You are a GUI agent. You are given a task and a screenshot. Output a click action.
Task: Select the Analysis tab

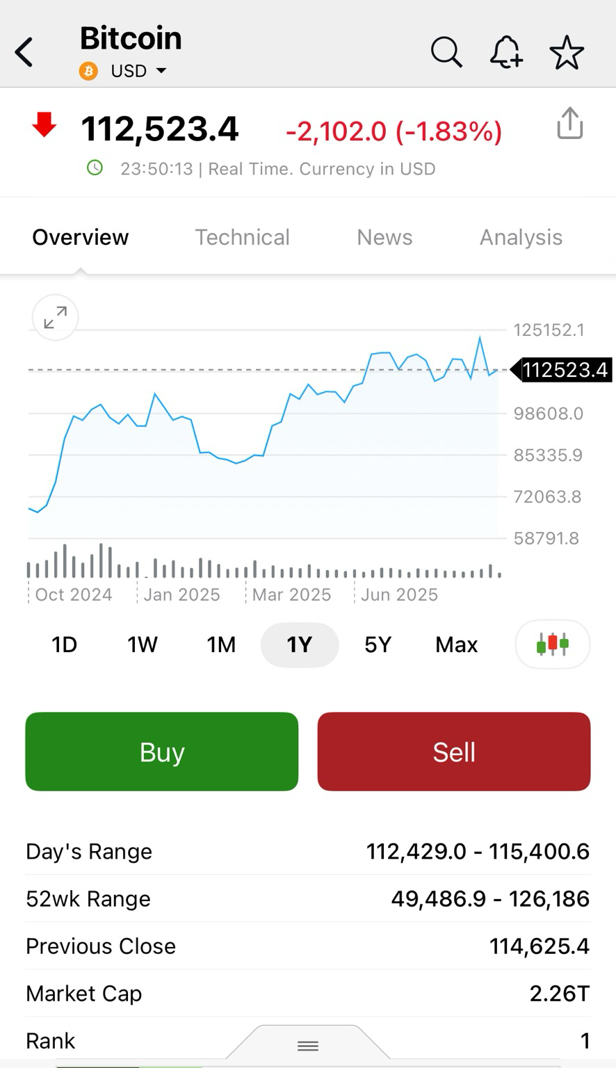coord(521,237)
